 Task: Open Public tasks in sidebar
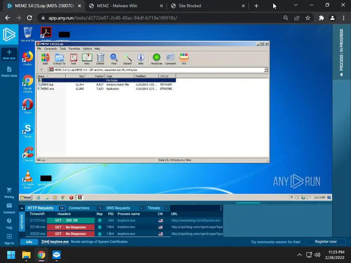click(x=9, y=72)
